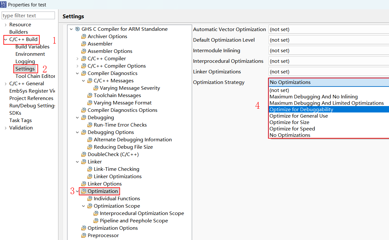Expand the C/C++ General node
Image resolution: width=389 pixels, height=240 pixels.
point(5,84)
